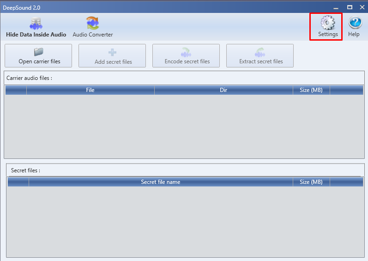Select secret files Size (MB) column header
Viewport: 368px width, 261px height.
click(x=311, y=182)
